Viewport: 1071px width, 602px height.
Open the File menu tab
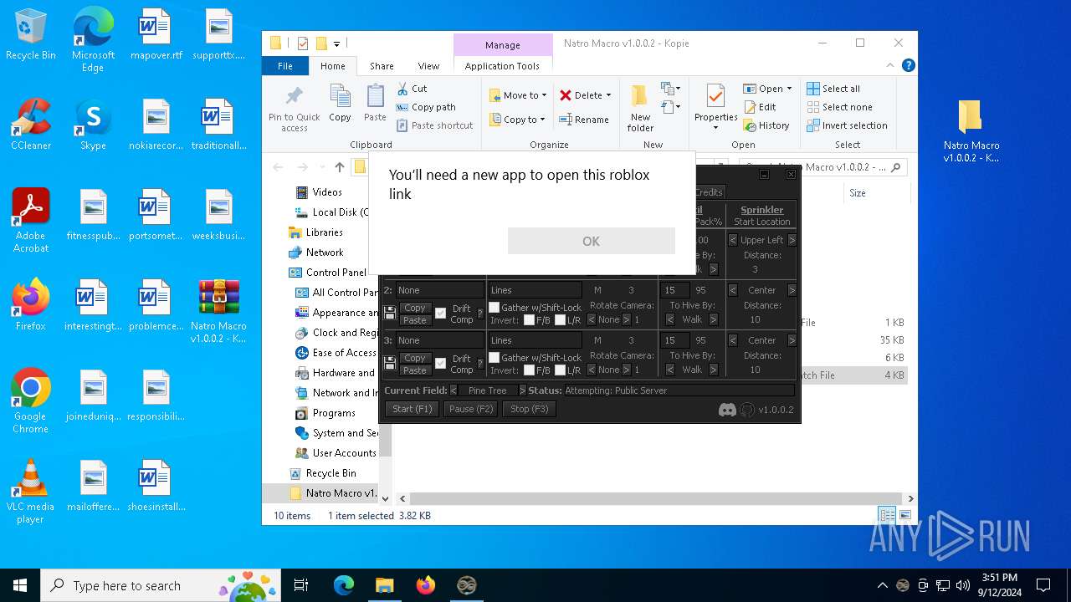(x=285, y=66)
